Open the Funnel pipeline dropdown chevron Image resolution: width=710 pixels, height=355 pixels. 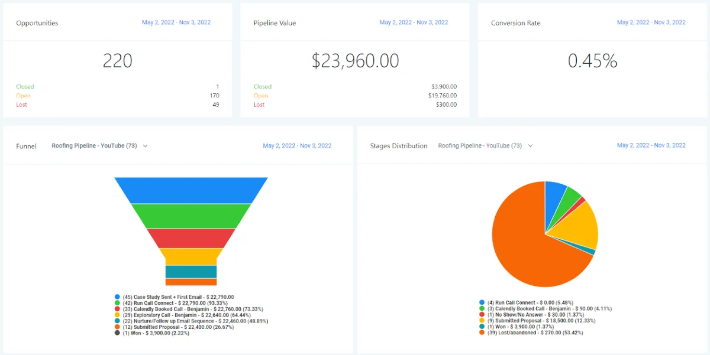click(x=146, y=146)
